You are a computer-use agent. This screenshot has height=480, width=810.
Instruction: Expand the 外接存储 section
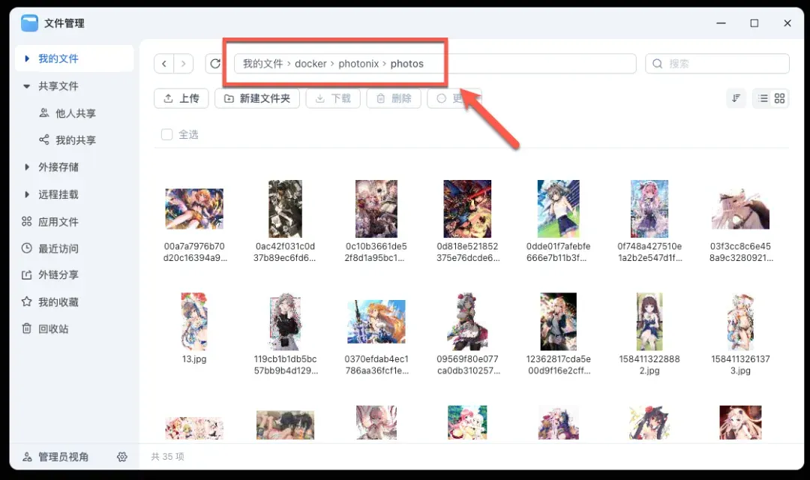tap(27, 167)
